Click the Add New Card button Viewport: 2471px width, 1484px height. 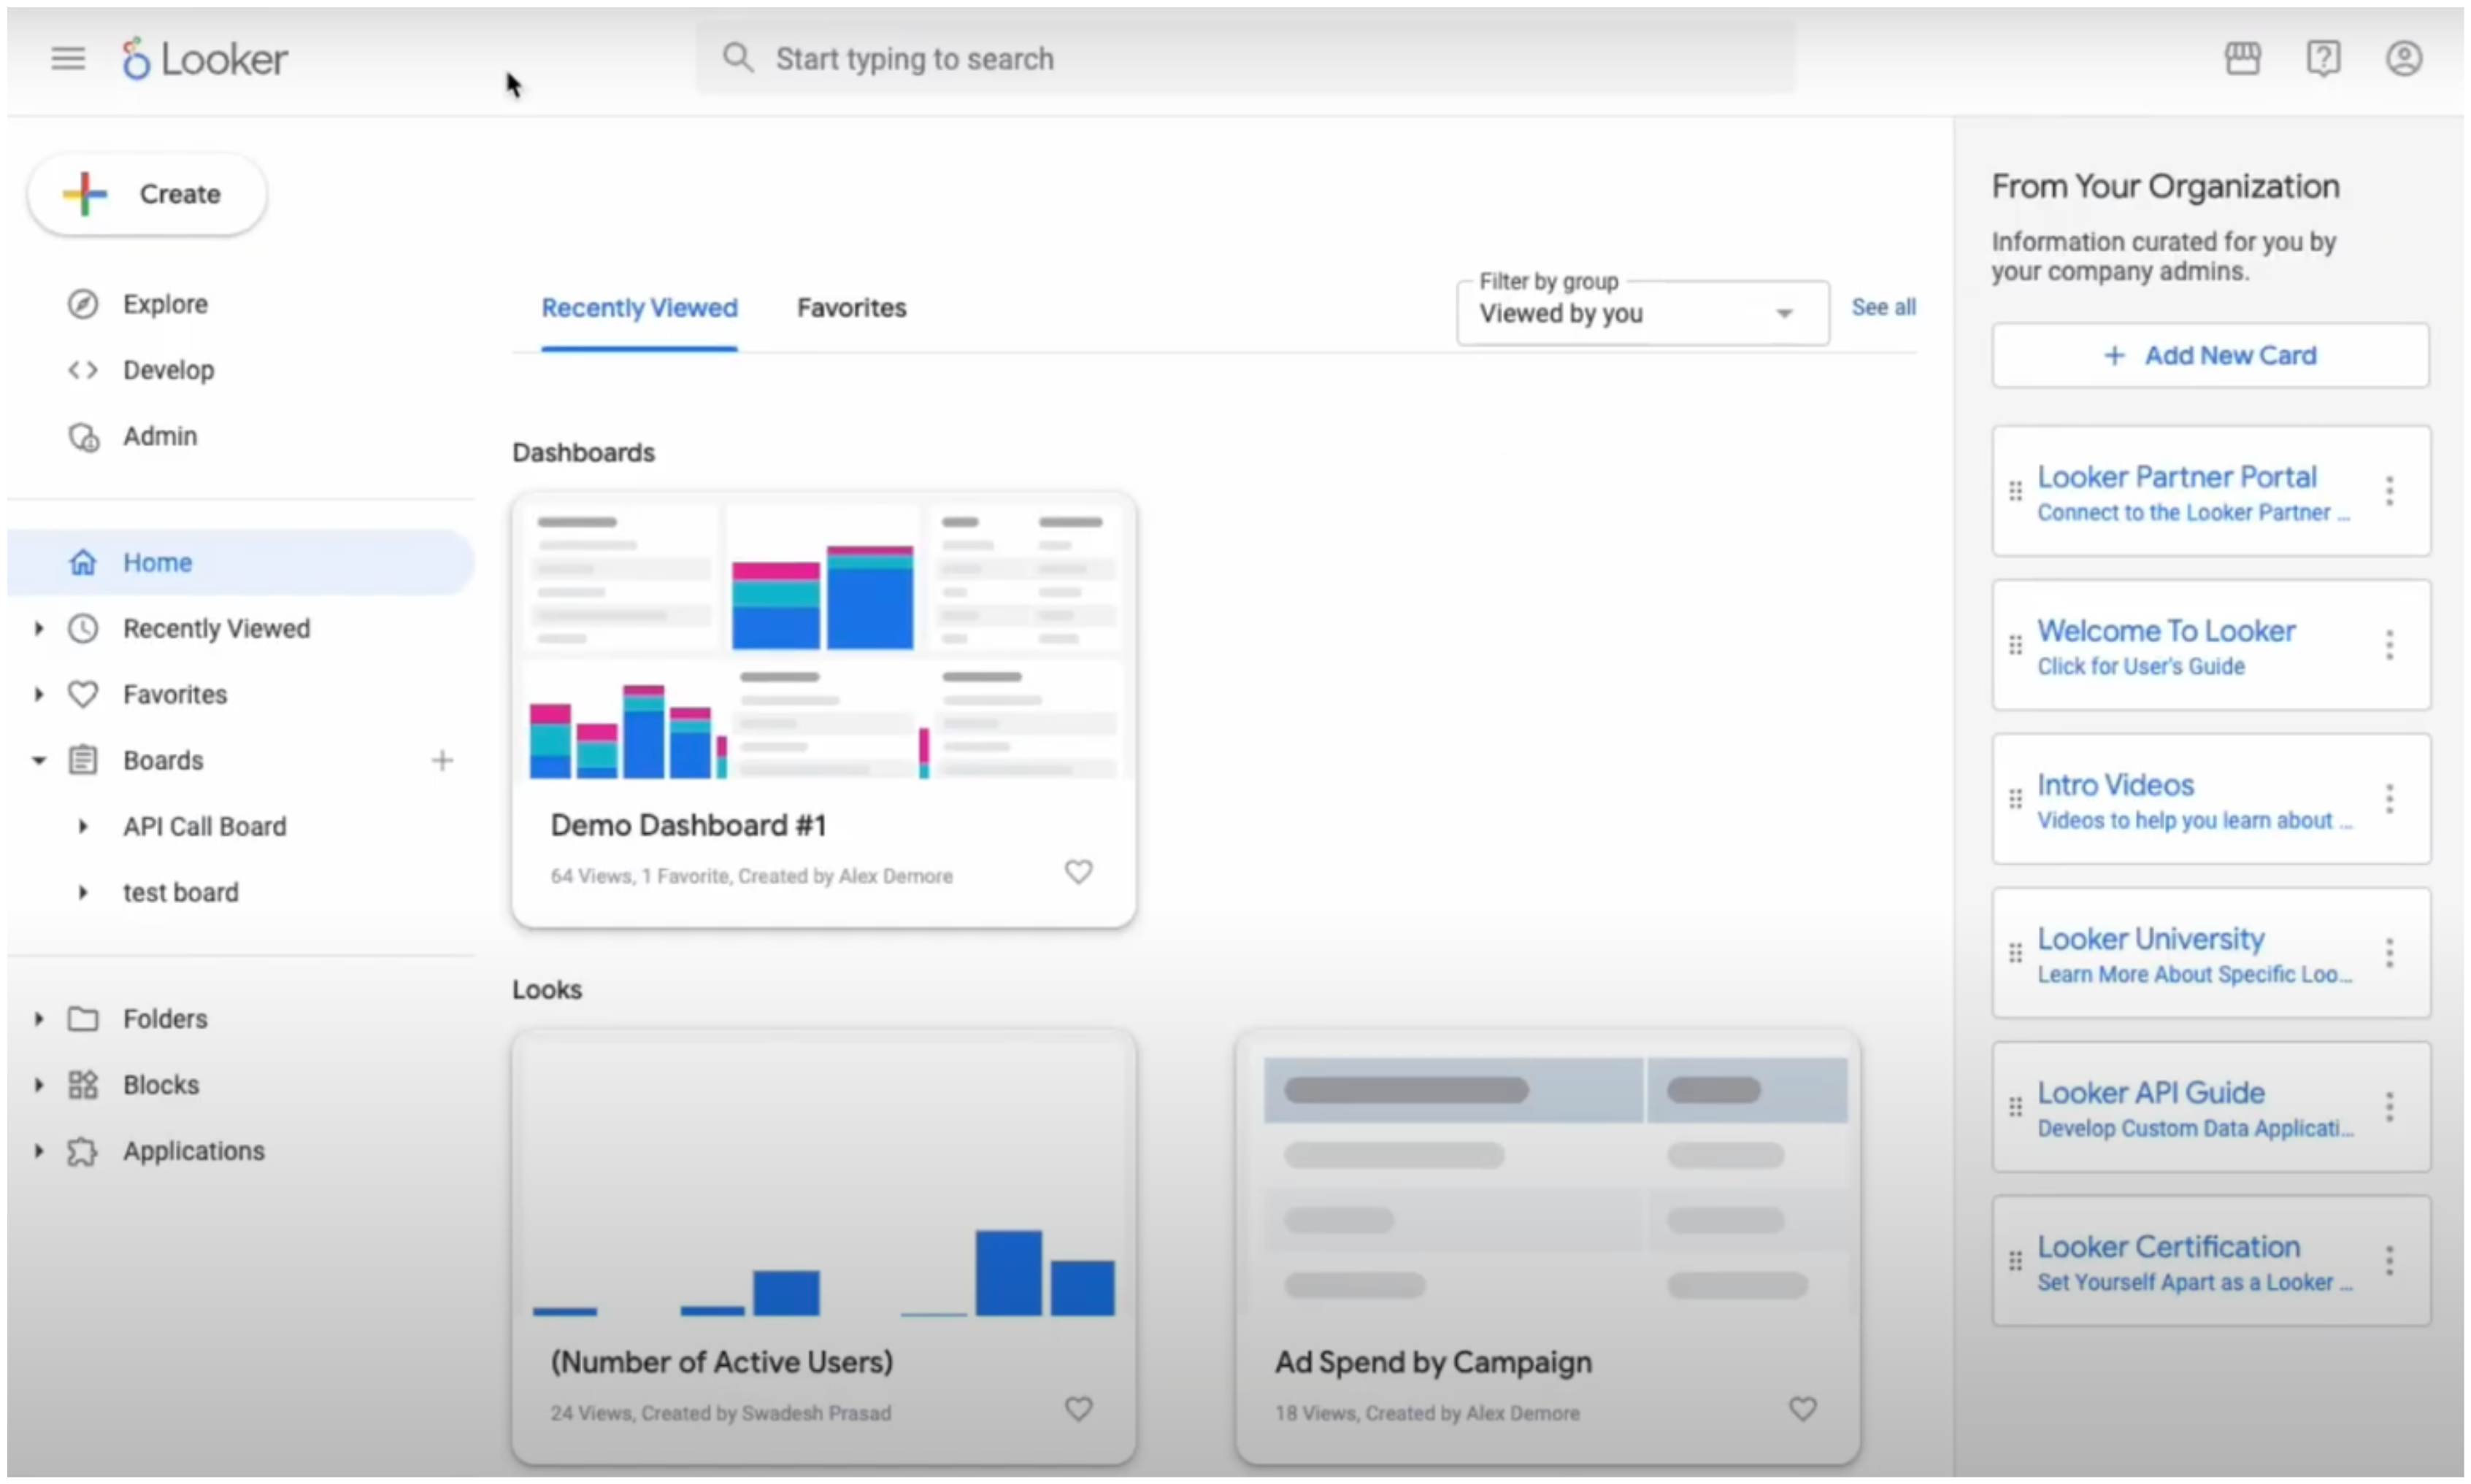[2210, 356]
